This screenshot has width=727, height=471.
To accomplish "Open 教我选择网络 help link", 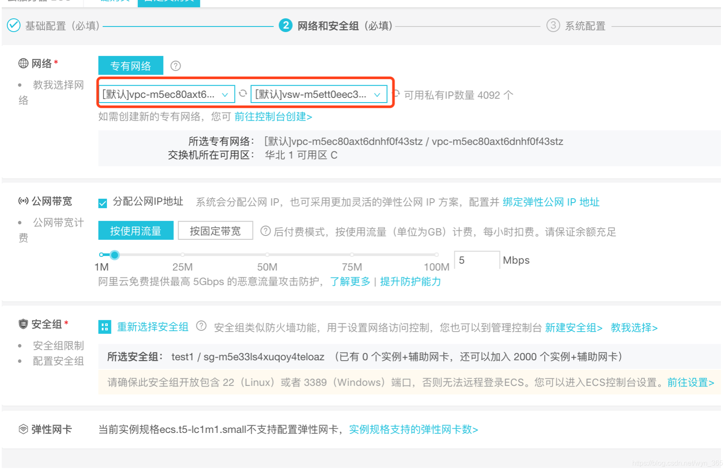I will [x=51, y=92].
